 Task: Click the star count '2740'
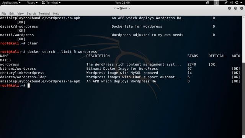click(x=192, y=64)
